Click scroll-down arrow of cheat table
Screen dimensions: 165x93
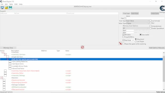click(164, 90)
